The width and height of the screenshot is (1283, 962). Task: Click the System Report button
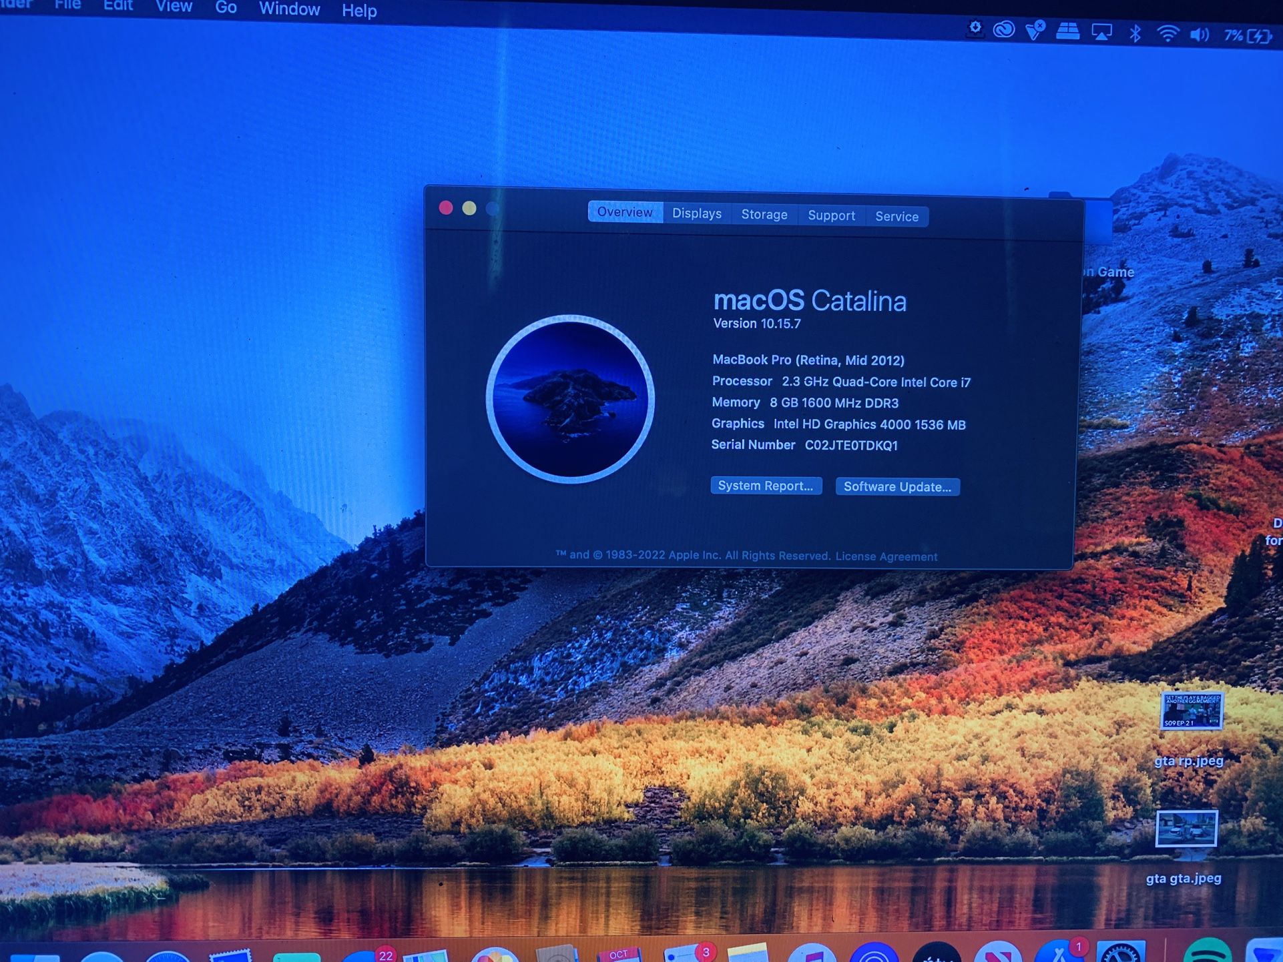[766, 486]
